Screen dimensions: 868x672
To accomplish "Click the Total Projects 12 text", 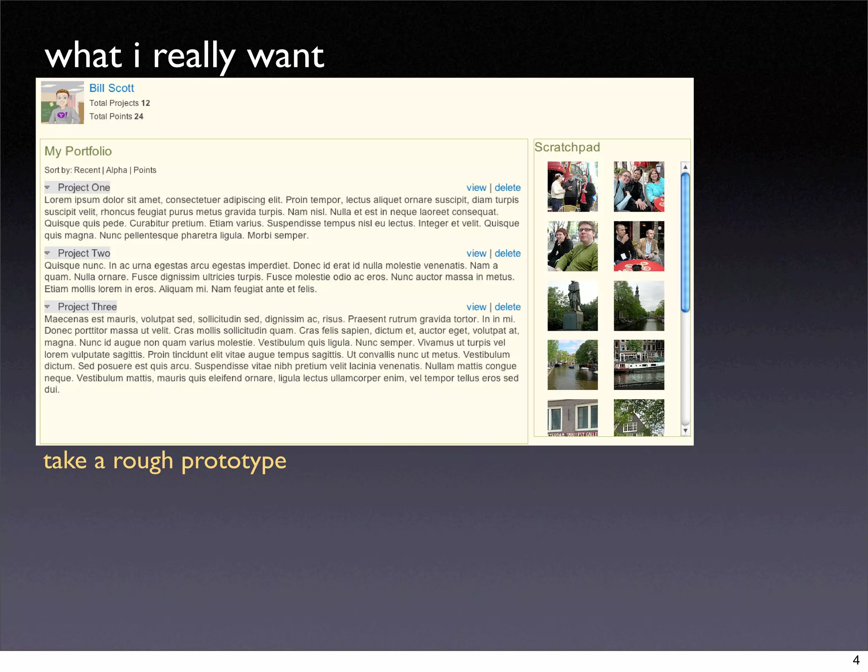I will [120, 103].
